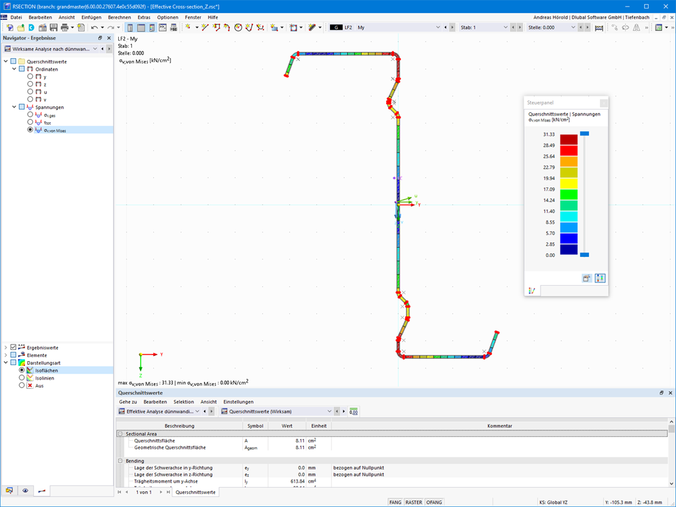Expand the Elemente tree node

tap(5, 355)
